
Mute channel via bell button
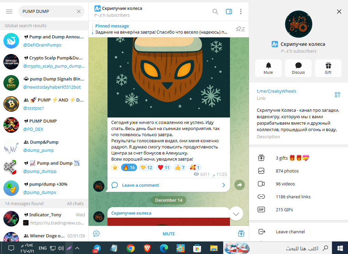click(268, 68)
